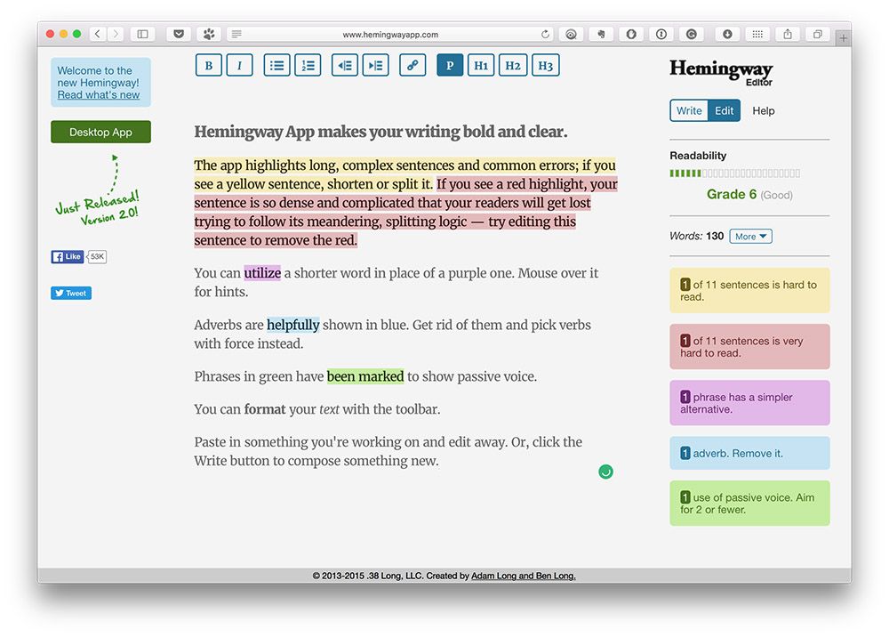Click the paw print extension icon
Viewport: 889px width, 637px height.
tap(209, 34)
